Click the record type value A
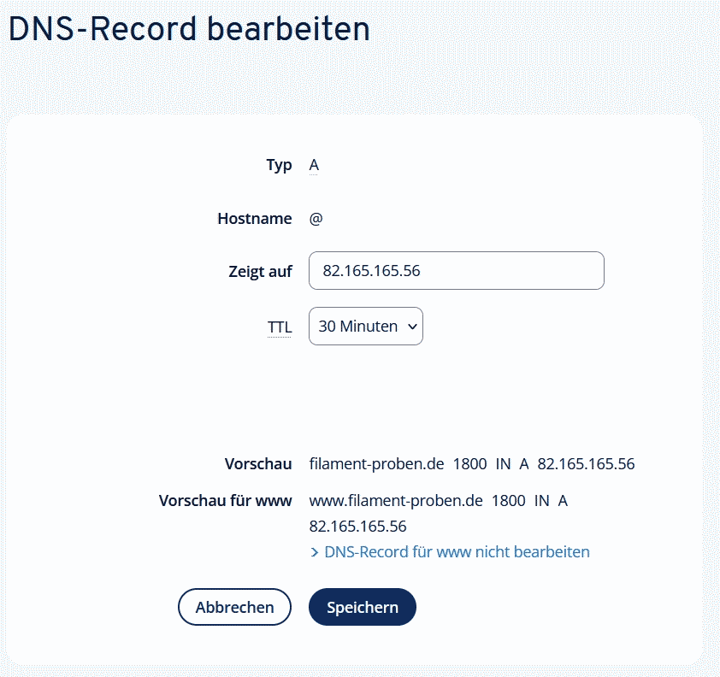720x677 pixels. [314, 165]
